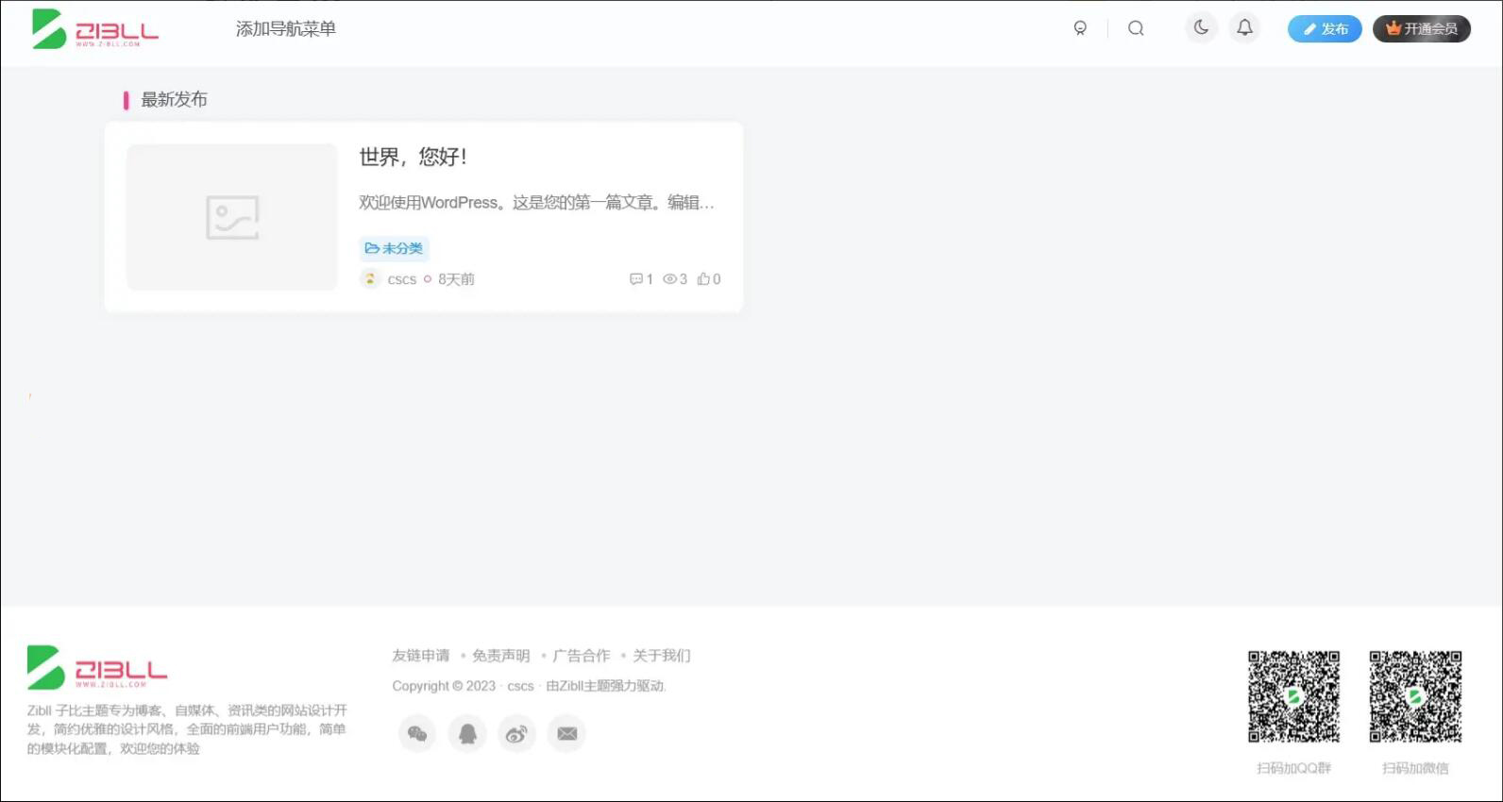Click the footer email envelope icon
This screenshot has width=1503, height=802.
[x=566, y=734]
